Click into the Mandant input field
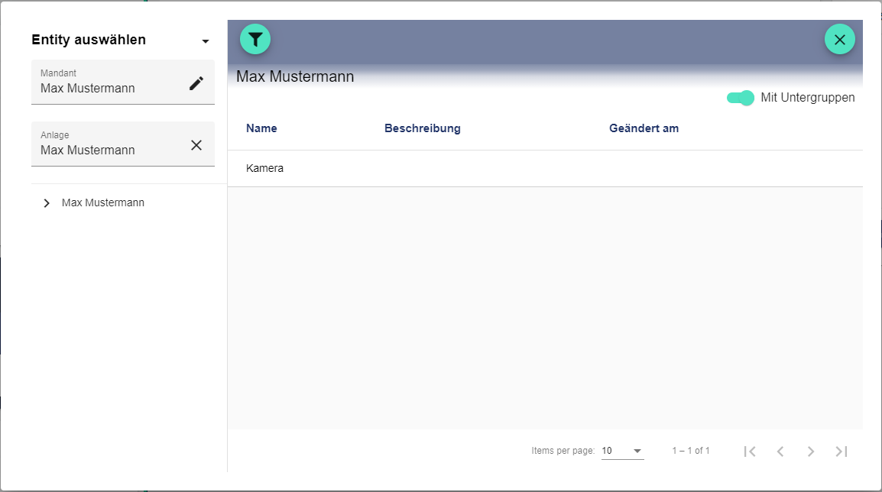Screen dimensions: 882x492 click(x=107, y=88)
